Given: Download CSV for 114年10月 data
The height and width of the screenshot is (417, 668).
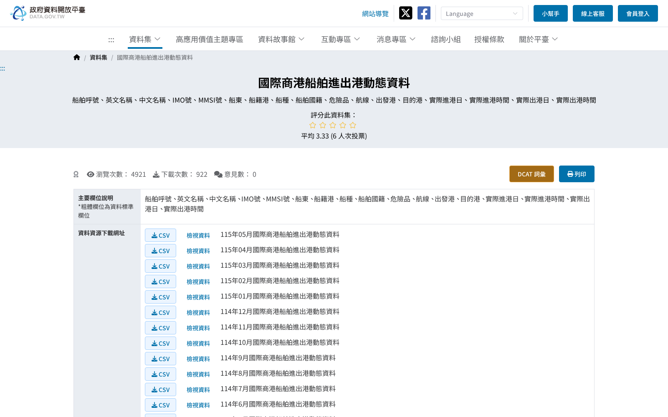Looking at the screenshot, I should coord(160,343).
